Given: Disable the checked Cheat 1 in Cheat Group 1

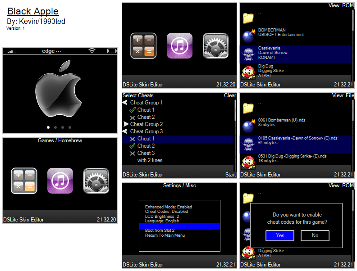Looking at the screenshot, I should (x=133, y=110).
